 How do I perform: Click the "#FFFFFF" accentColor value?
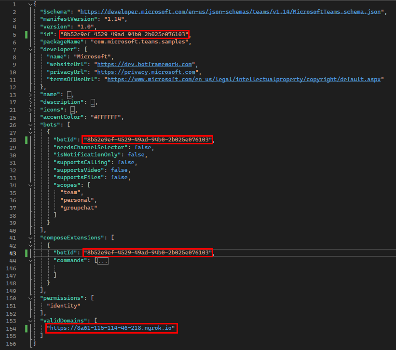point(106,117)
